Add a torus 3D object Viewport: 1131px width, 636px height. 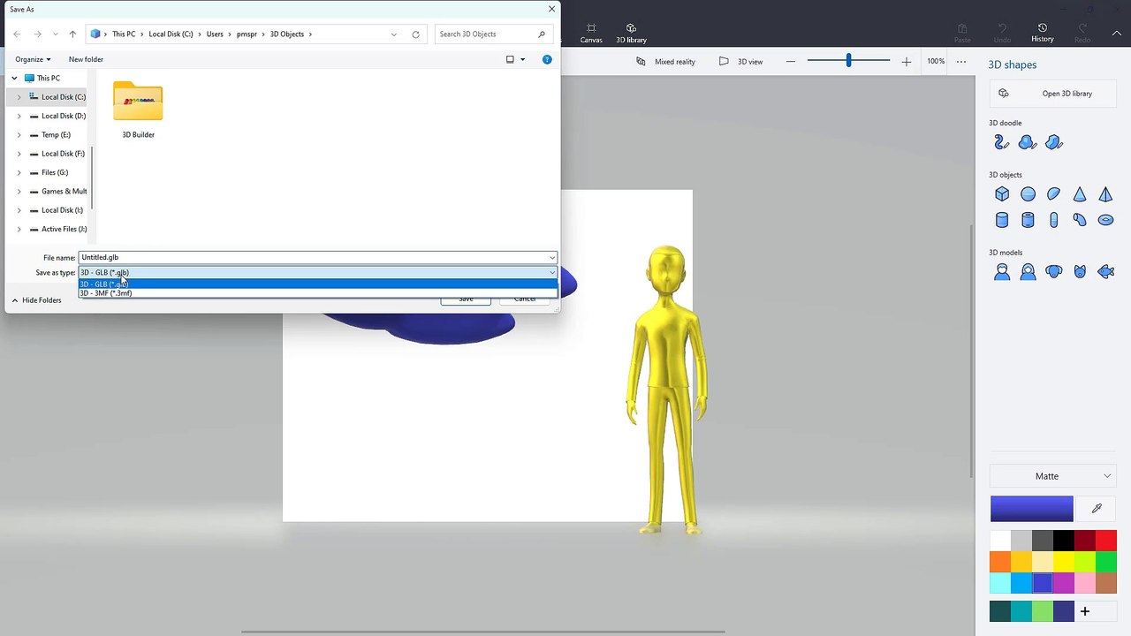pyautogui.click(x=1105, y=220)
